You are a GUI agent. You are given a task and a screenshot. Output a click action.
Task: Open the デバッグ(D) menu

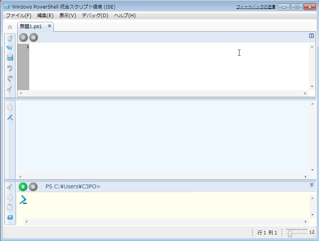(95, 16)
